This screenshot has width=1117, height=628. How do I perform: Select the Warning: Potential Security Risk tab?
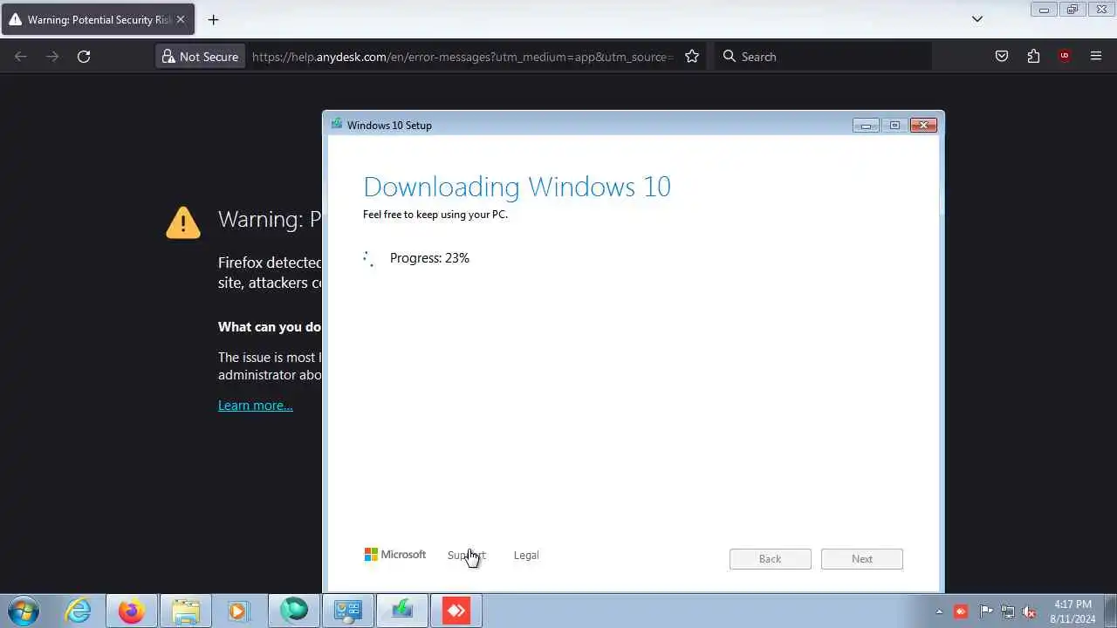coord(98,19)
